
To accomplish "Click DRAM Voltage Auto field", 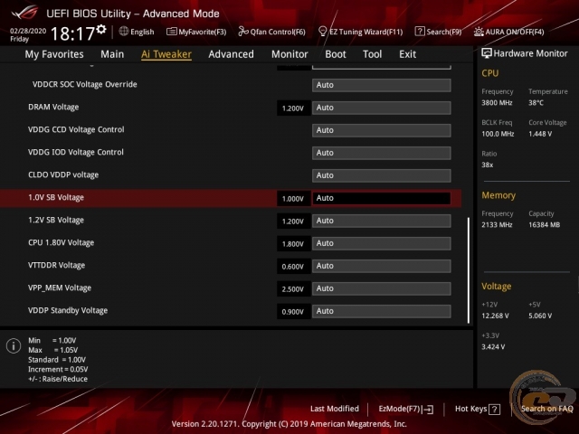I will tap(382, 108).
